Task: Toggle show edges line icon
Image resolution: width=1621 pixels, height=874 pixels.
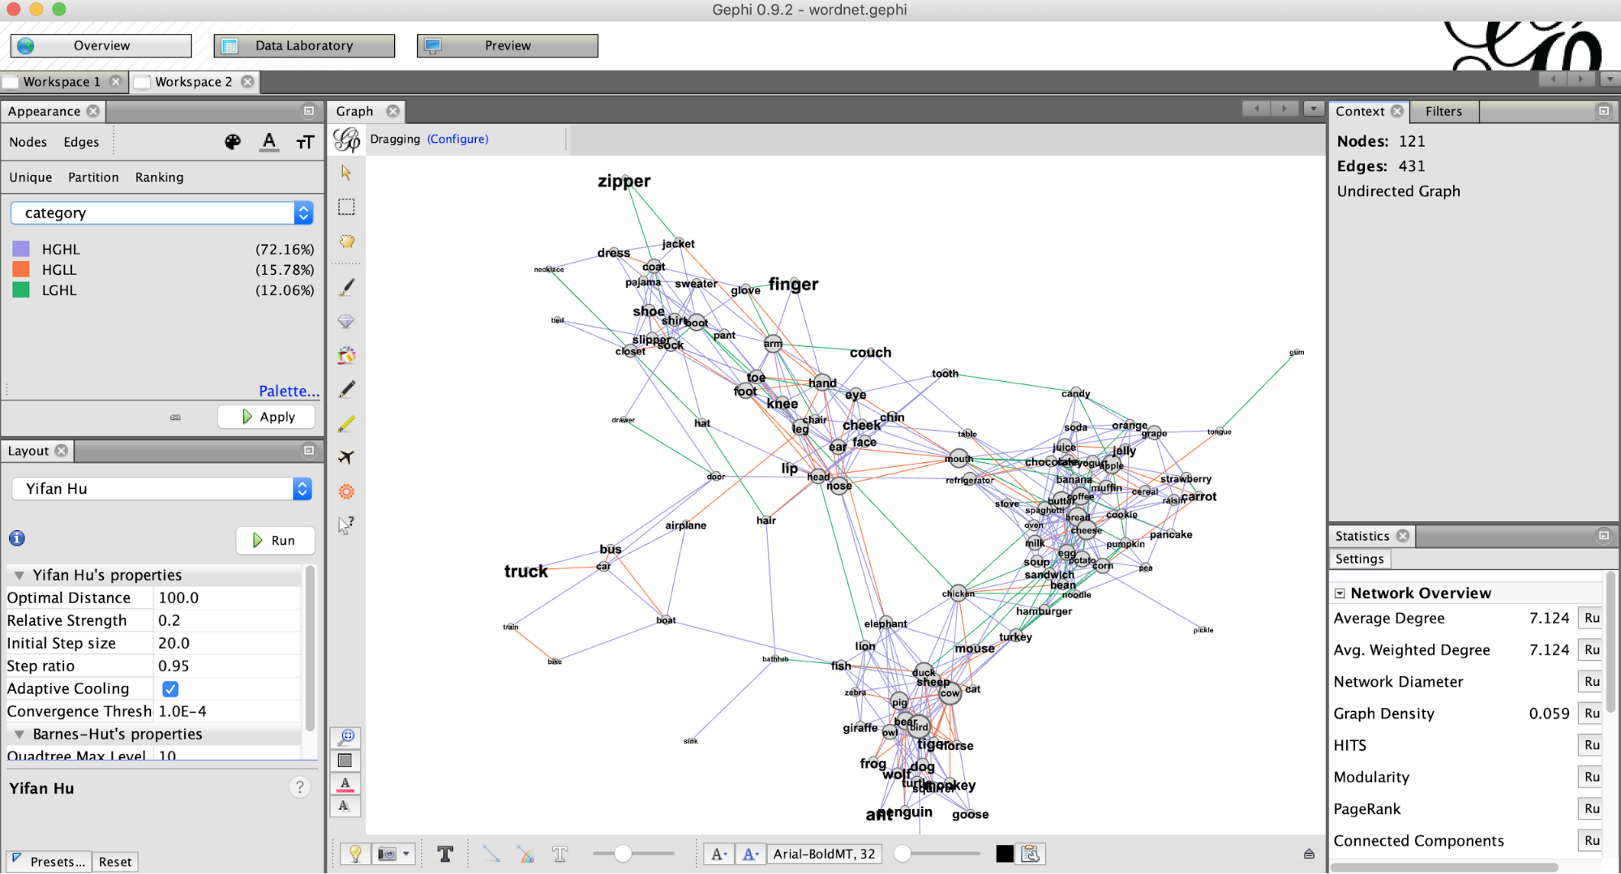Action: click(x=491, y=854)
